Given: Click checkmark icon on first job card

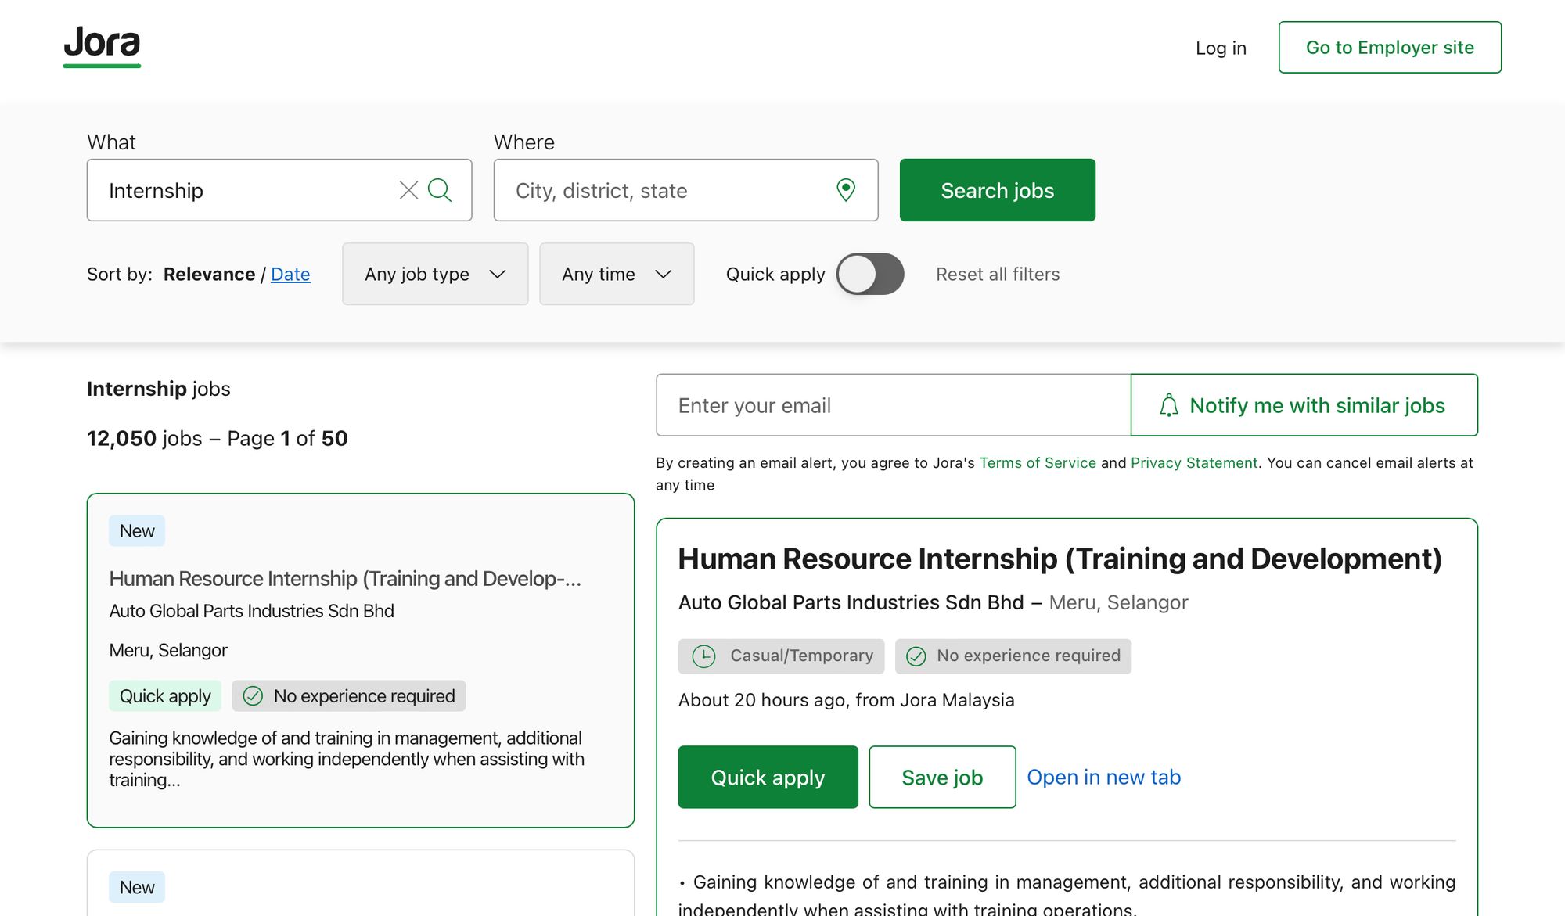Looking at the screenshot, I should tap(253, 696).
